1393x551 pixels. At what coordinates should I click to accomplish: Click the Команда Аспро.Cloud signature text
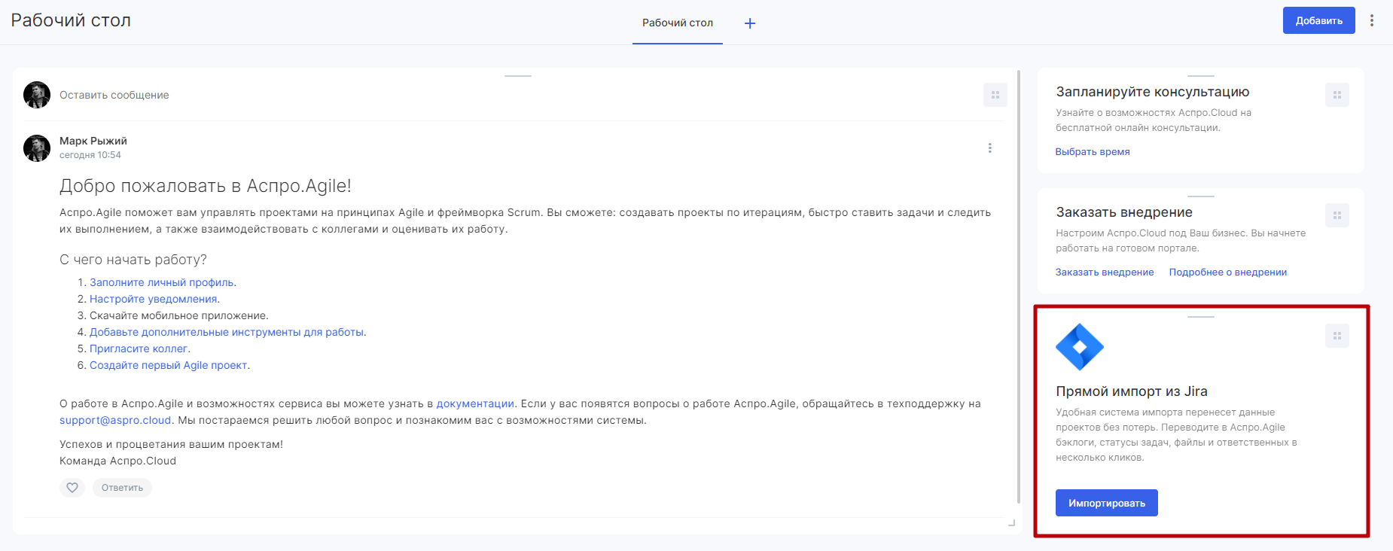coord(117,461)
